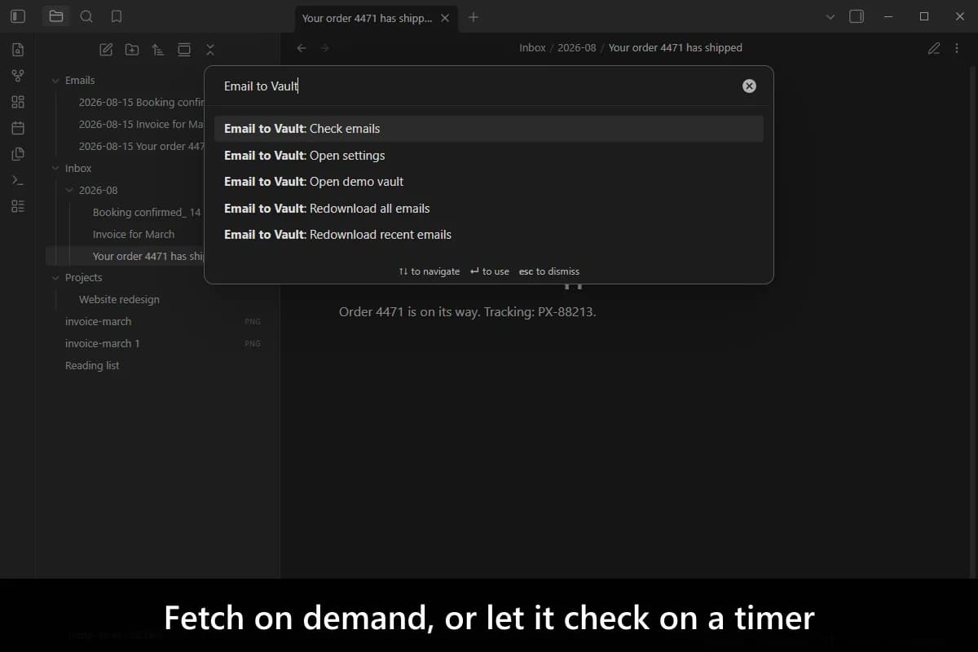Open the file explorer folder icon
This screenshot has height=652, width=978.
tap(56, 16)
